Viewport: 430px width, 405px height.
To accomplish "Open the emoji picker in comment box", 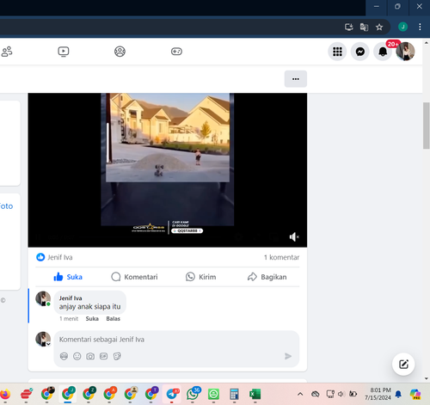I will coord(77,356).
